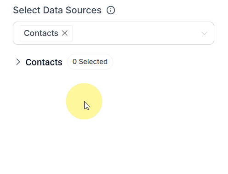Deselect the Contacts data source via X icon
The height and width of the screenshot is (174, 228).
[x=65, y=33]
